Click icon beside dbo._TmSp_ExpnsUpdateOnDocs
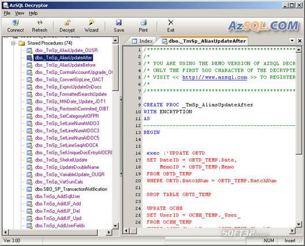Viewport: 305px width, 246px height. tap(29, 87)
